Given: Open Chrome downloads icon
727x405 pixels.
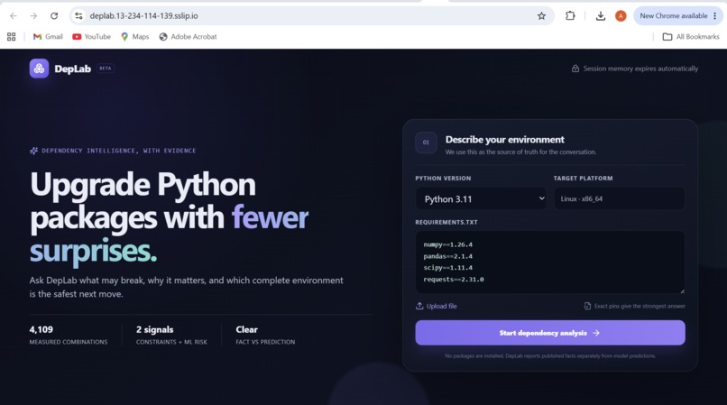Looking at the screenshot, I should click(601, 15).
